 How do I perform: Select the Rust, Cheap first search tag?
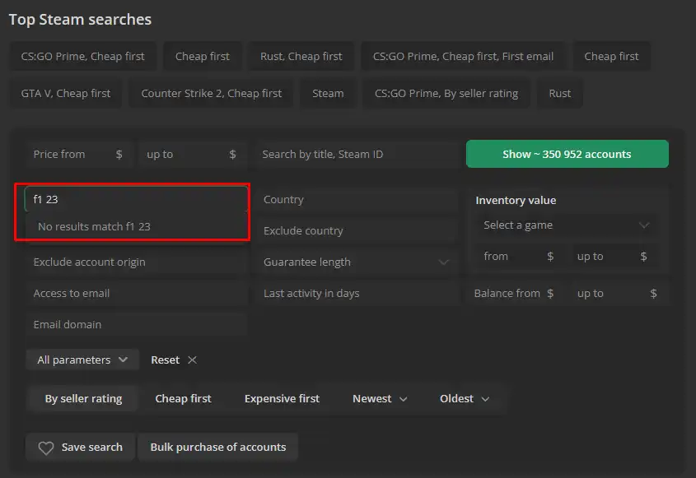pos(301,56)
